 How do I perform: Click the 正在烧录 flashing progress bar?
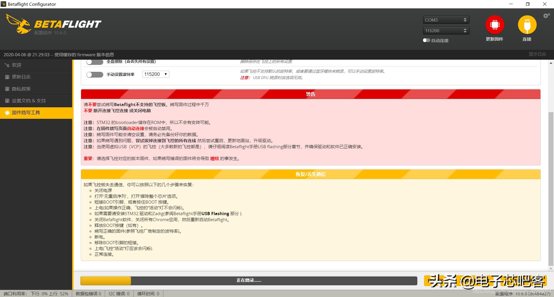pos(248,281)
